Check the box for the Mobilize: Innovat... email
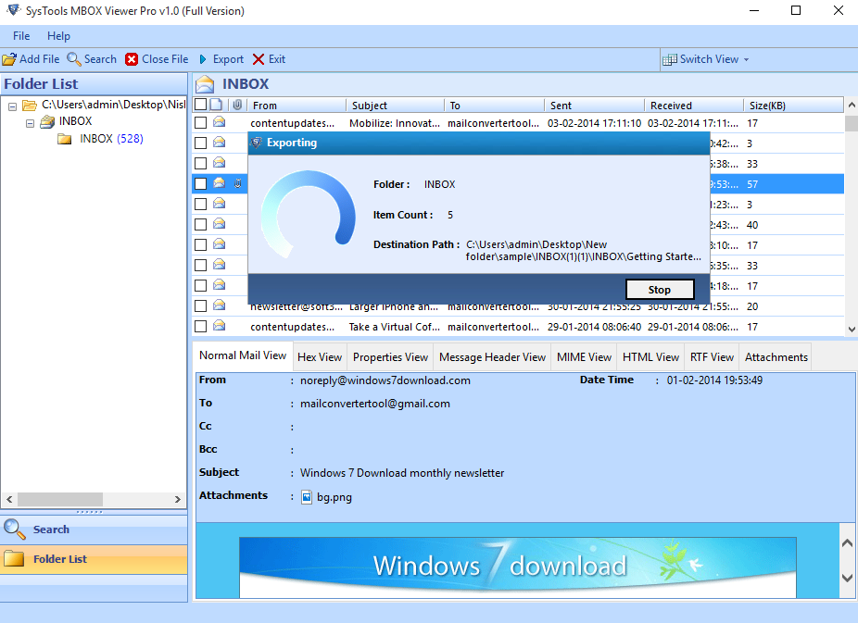 click(x=201, y=123)
